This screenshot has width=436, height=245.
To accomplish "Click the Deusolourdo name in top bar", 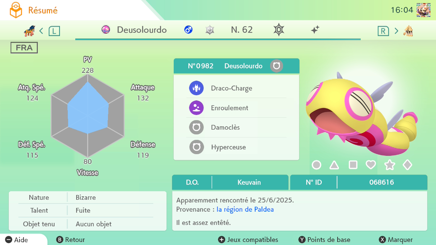I will click(142, 30).
